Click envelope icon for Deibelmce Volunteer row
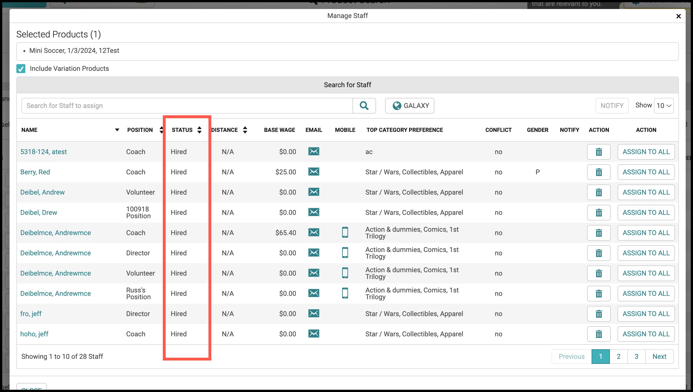Viewport: 693px width, 392px height. (x=314, y=273)
